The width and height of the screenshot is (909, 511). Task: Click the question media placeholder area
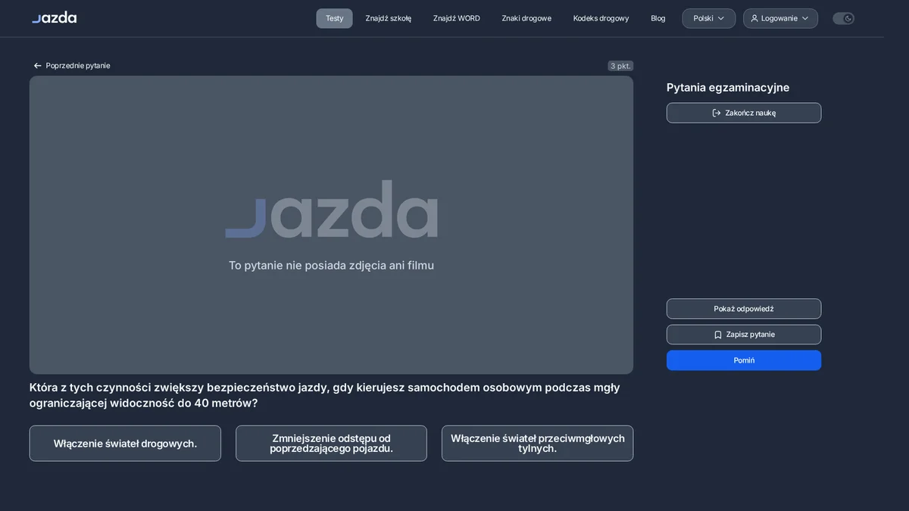331,225
